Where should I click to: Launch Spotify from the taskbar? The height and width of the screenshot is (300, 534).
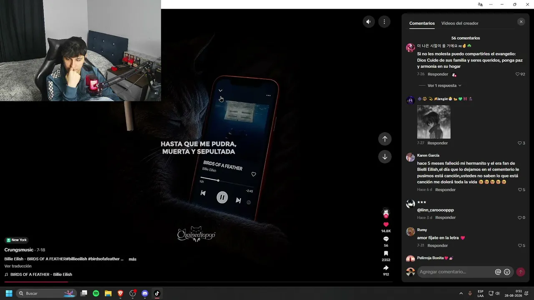[x=96, y=293]
